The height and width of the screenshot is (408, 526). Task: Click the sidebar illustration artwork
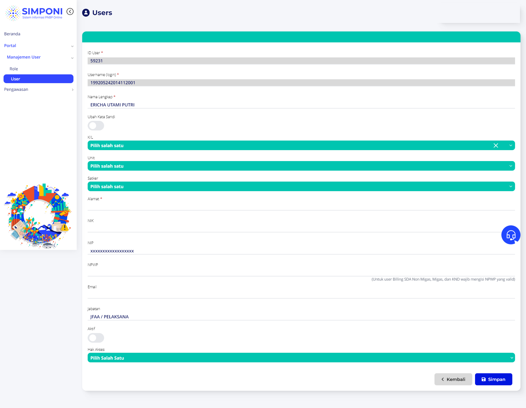coord(38,216)
